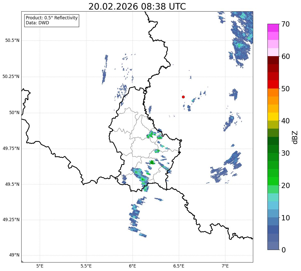Viewport: 301px width, 271px height.
Task: Click the bright green colorbar swatch above 20
Action: (273, 181)
